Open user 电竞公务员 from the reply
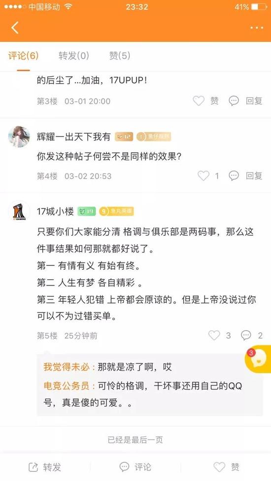 67,385
